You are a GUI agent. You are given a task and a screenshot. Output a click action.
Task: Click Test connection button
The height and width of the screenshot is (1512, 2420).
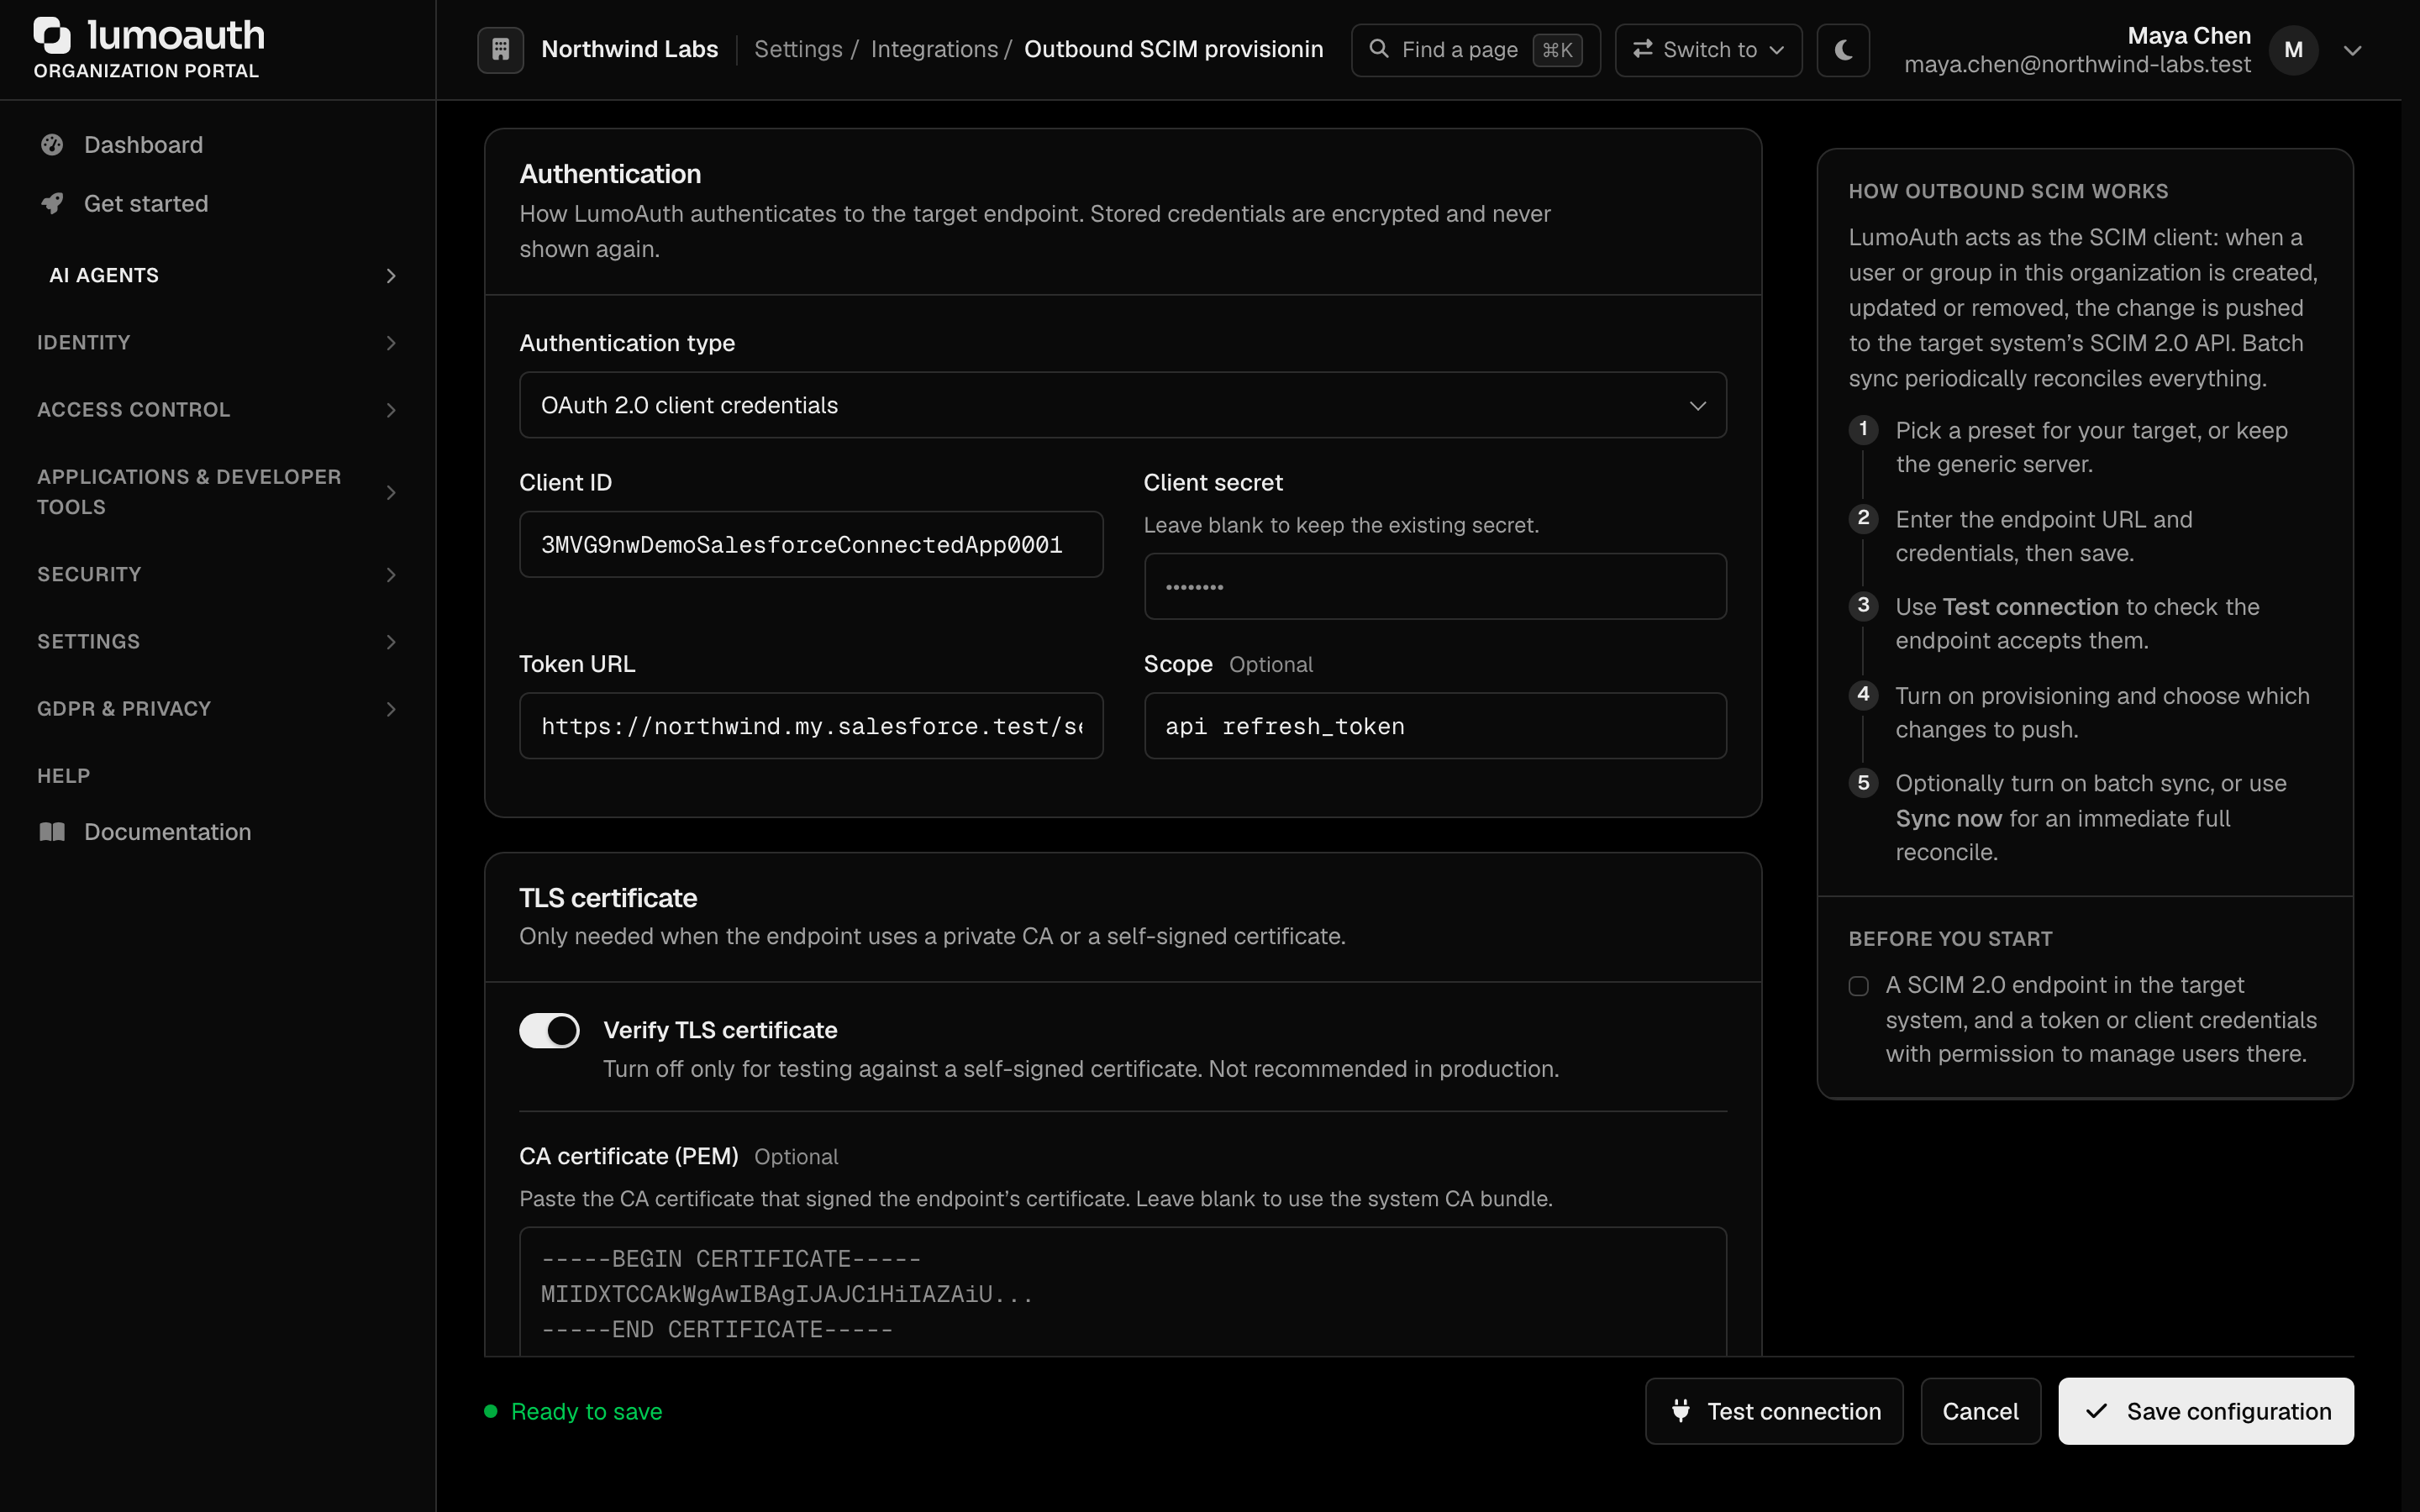click(1774, 1411)
